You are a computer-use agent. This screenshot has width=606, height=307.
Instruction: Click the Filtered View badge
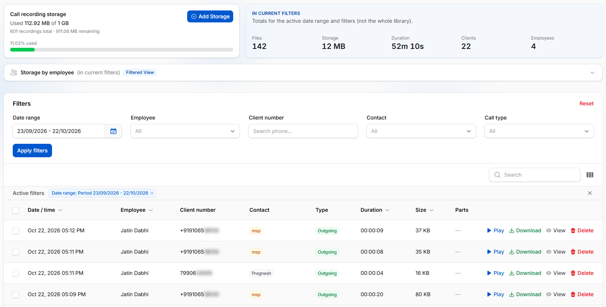tap(140, 72)
